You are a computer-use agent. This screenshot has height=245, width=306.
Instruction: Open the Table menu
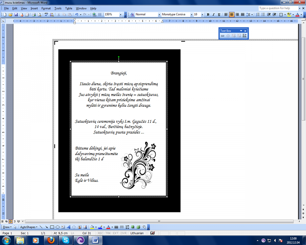[x=69, y=8]
